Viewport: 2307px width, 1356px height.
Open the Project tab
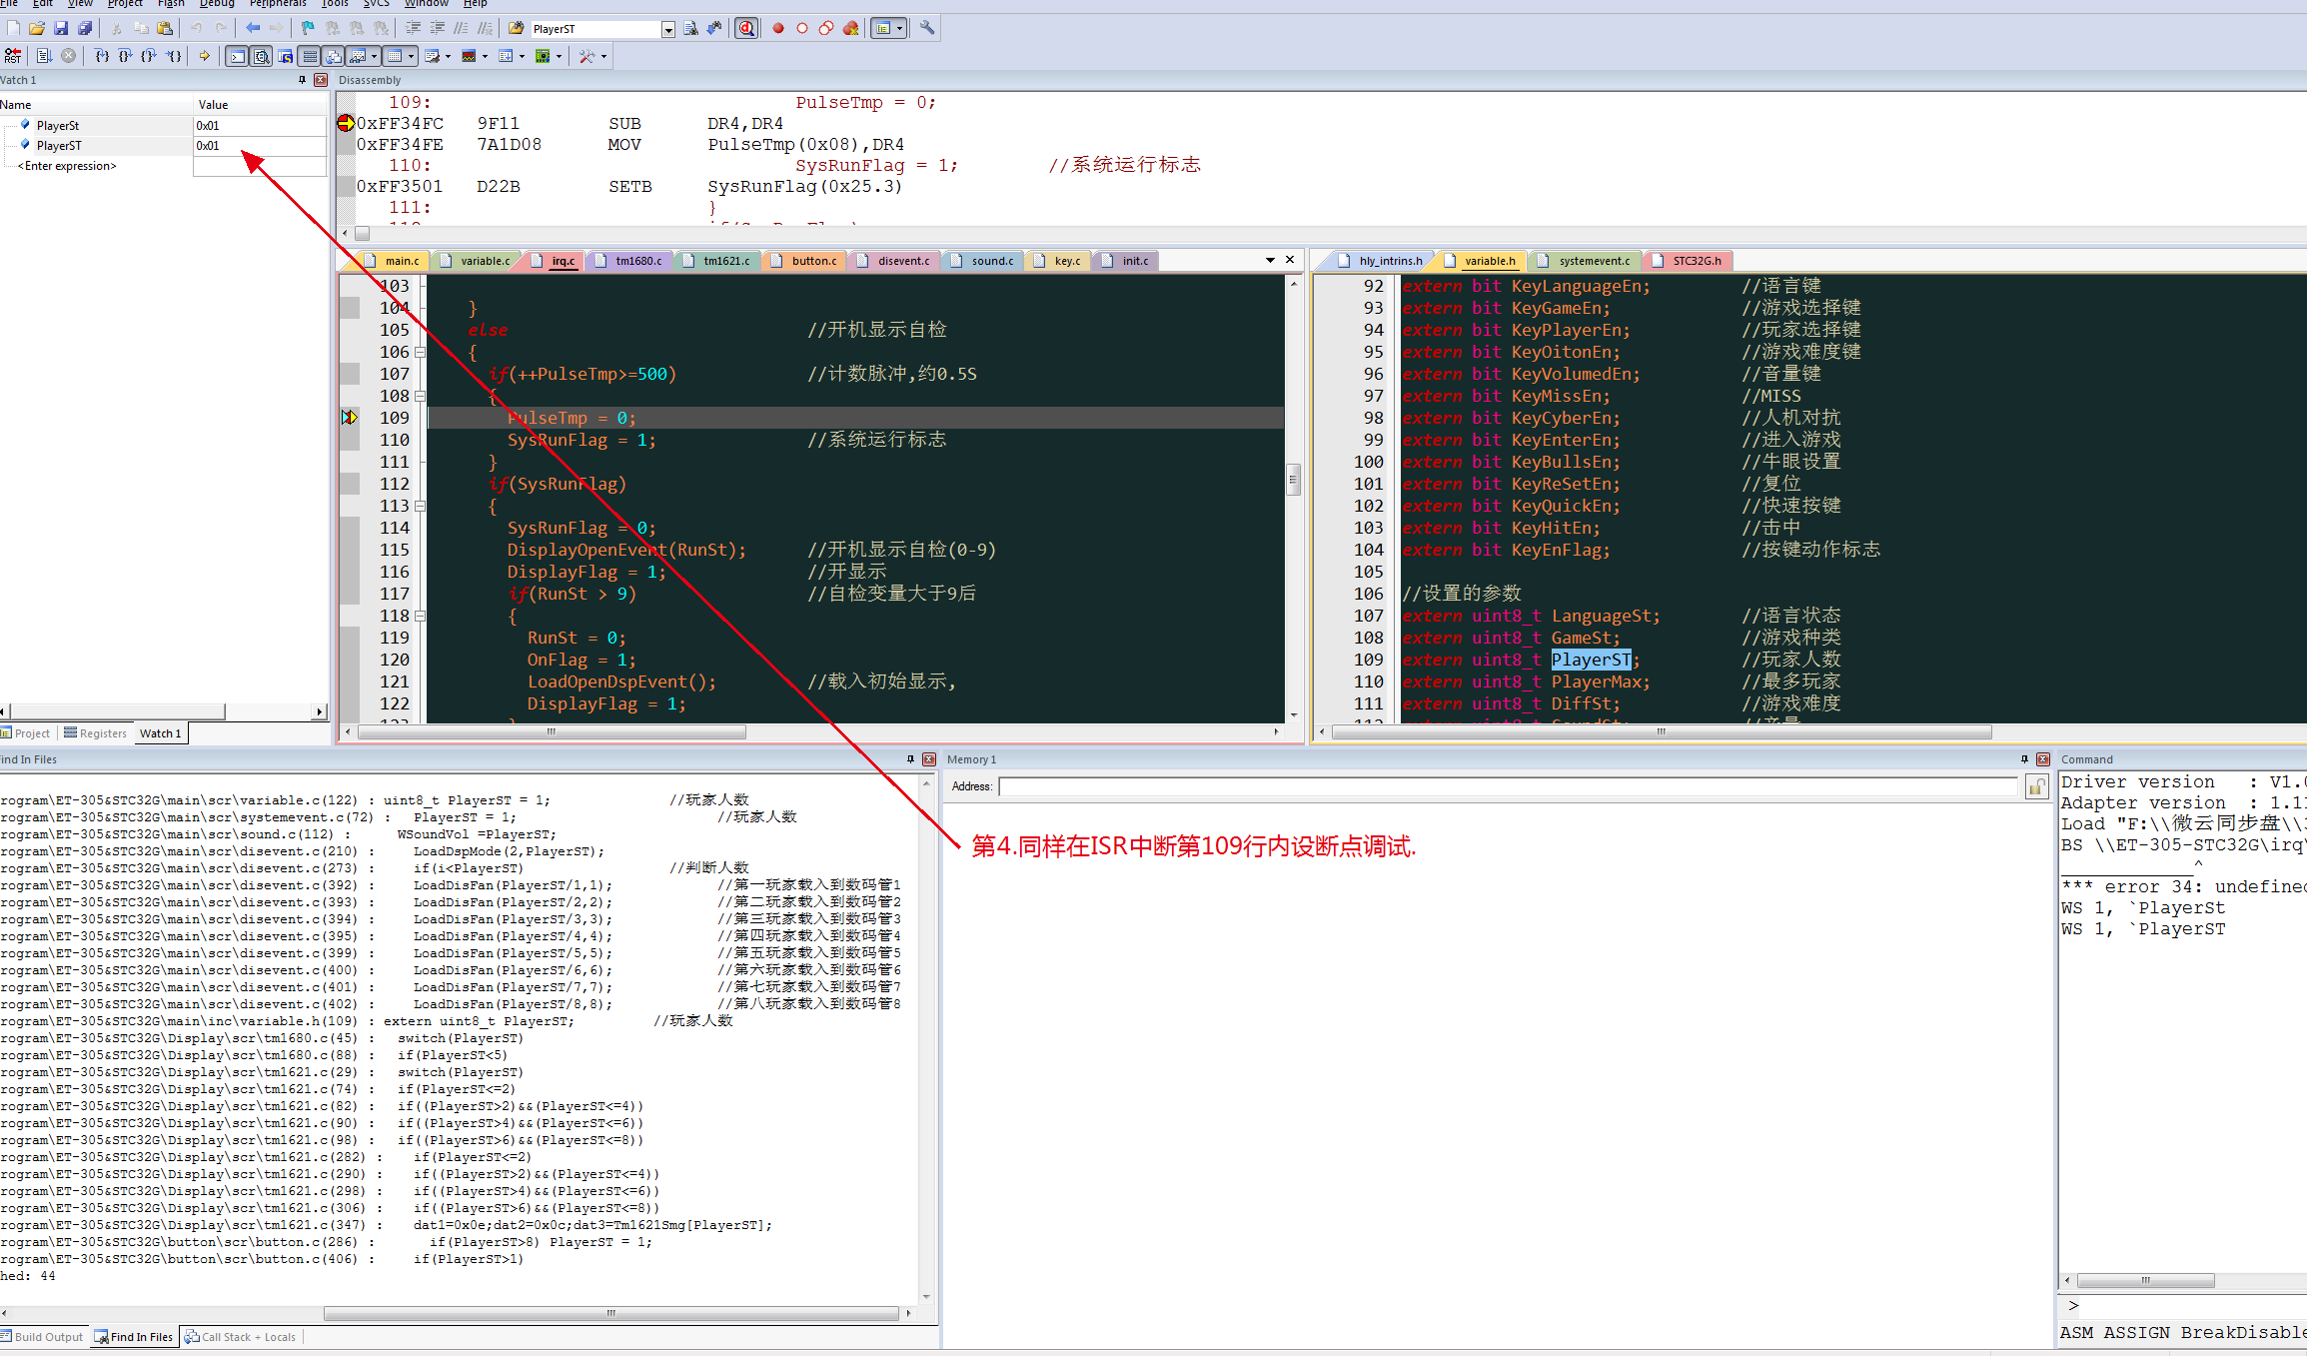[26, 733]
